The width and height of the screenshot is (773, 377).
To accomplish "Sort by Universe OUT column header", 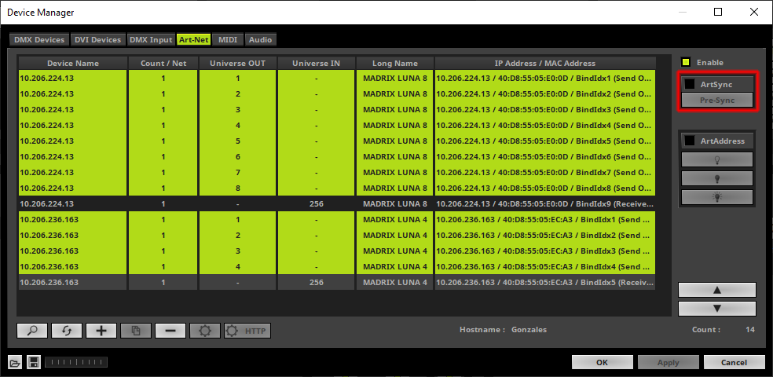I will coord(237,63).
